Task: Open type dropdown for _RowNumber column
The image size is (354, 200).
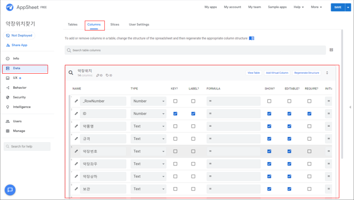Action: pos(148,101)
